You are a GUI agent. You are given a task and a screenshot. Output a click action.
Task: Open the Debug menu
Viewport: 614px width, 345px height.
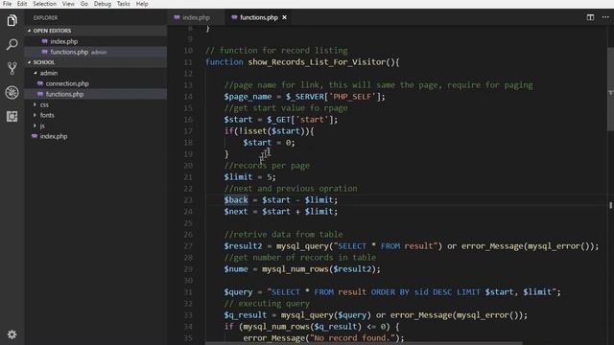point(103,4)
